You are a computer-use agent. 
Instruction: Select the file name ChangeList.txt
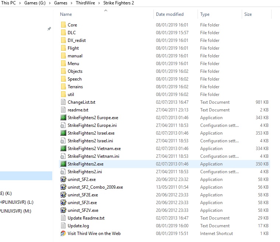pyautogui.click(x=81, y=102)
